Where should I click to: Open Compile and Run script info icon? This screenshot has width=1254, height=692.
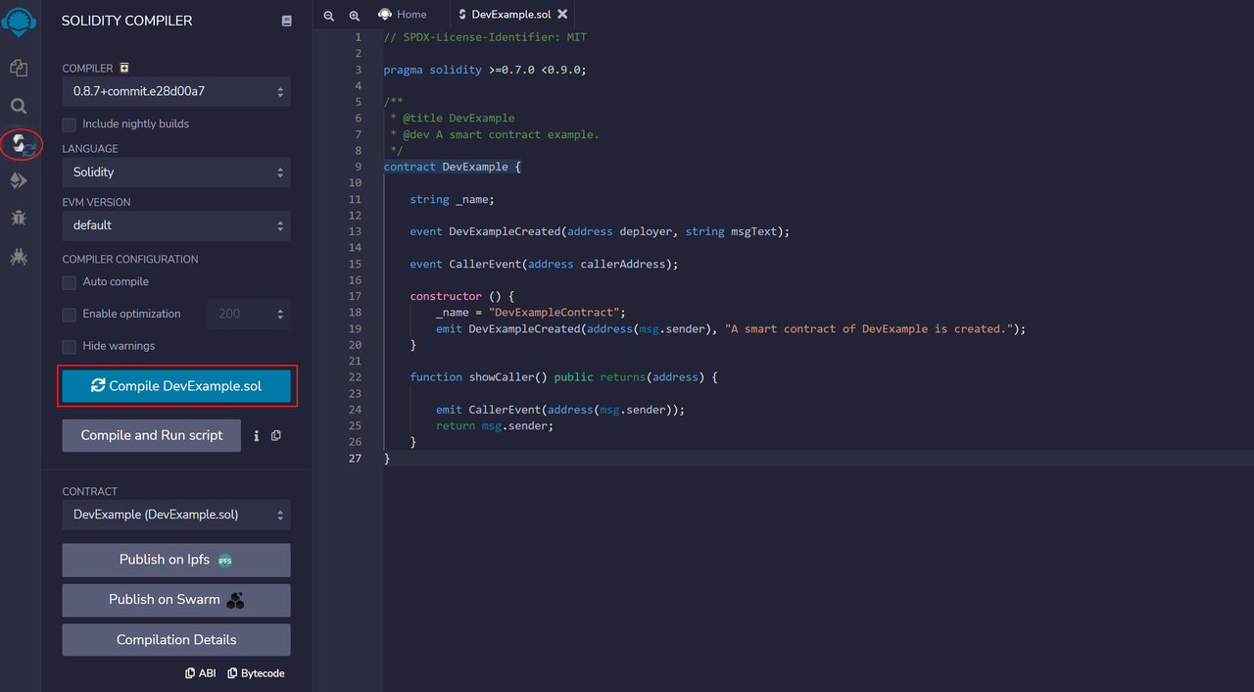pyautogui.click(x=257, y=435)
